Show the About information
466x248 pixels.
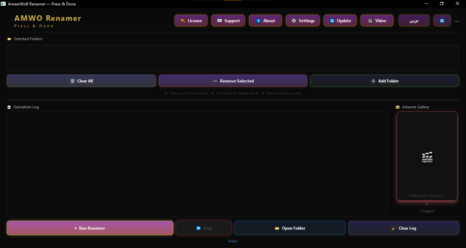pos(265,20)
